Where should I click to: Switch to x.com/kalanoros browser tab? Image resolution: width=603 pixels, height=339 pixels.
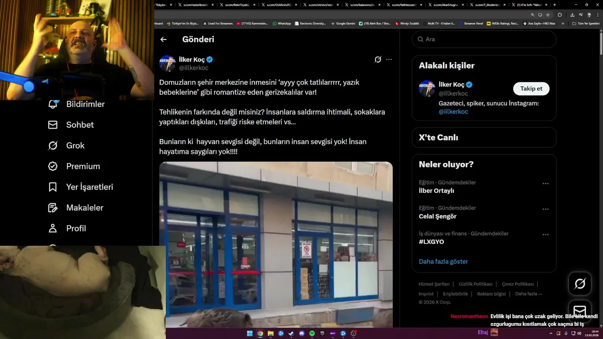click(363, 5)
